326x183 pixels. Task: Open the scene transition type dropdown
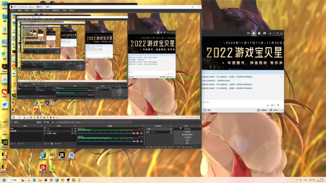(157, 129)
